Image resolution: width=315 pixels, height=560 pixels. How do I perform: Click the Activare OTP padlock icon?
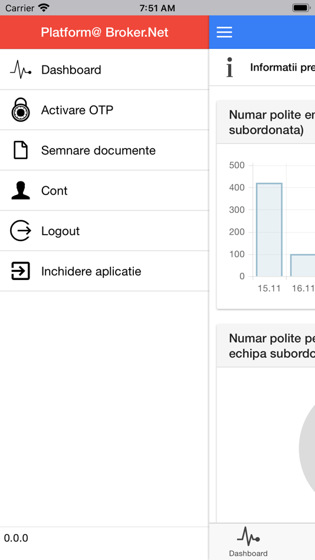pyautogui.click(x=21, y=110)
